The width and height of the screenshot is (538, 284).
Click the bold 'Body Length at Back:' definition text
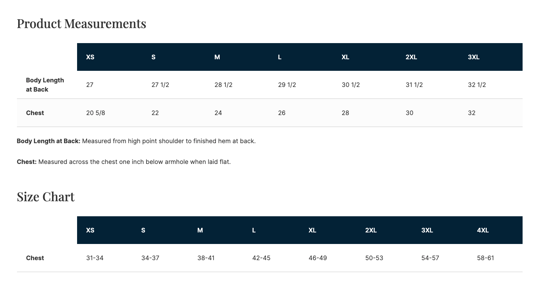(x=49, y=141)
